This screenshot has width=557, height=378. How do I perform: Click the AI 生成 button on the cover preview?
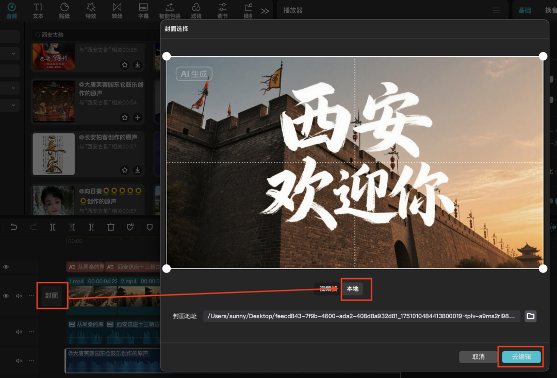[193, 74]
